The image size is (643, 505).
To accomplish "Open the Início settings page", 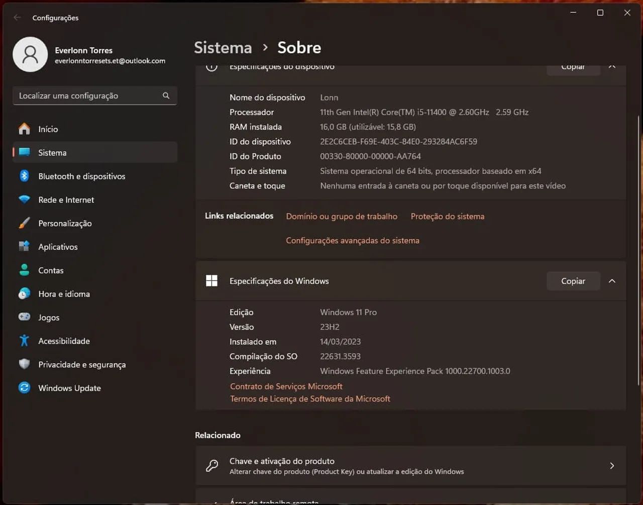I will [x=94, y=129].
